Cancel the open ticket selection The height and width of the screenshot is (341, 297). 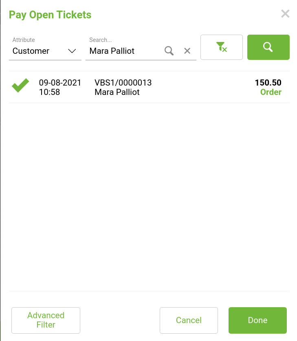point(189,320)
